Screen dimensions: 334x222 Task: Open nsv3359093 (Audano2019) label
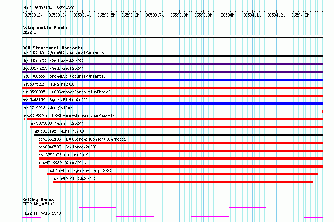[x=65, y=155]
